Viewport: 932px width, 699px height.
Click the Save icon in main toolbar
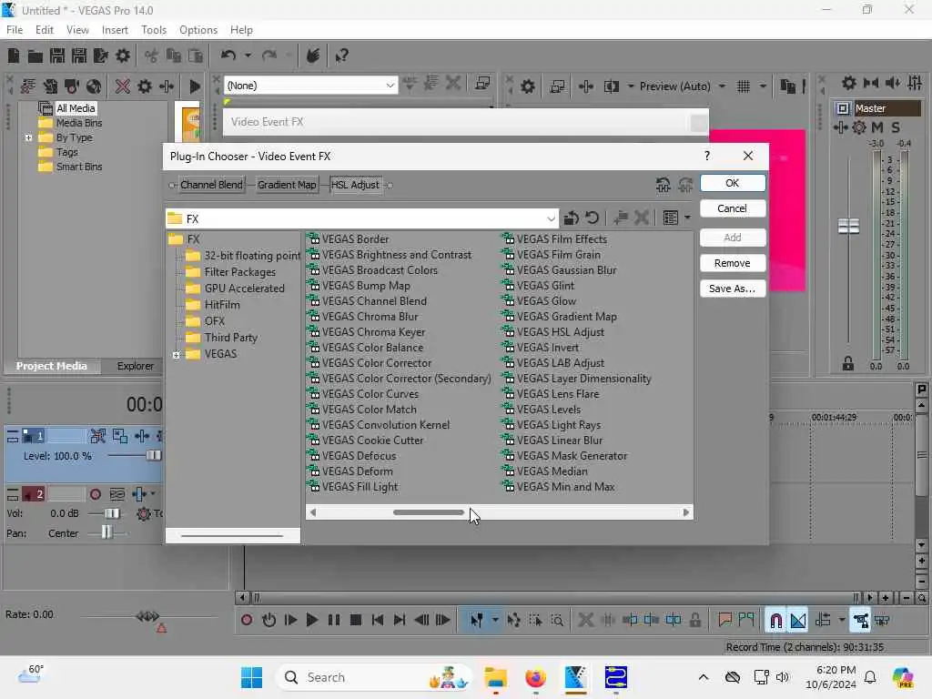click(x=57, y=56)
